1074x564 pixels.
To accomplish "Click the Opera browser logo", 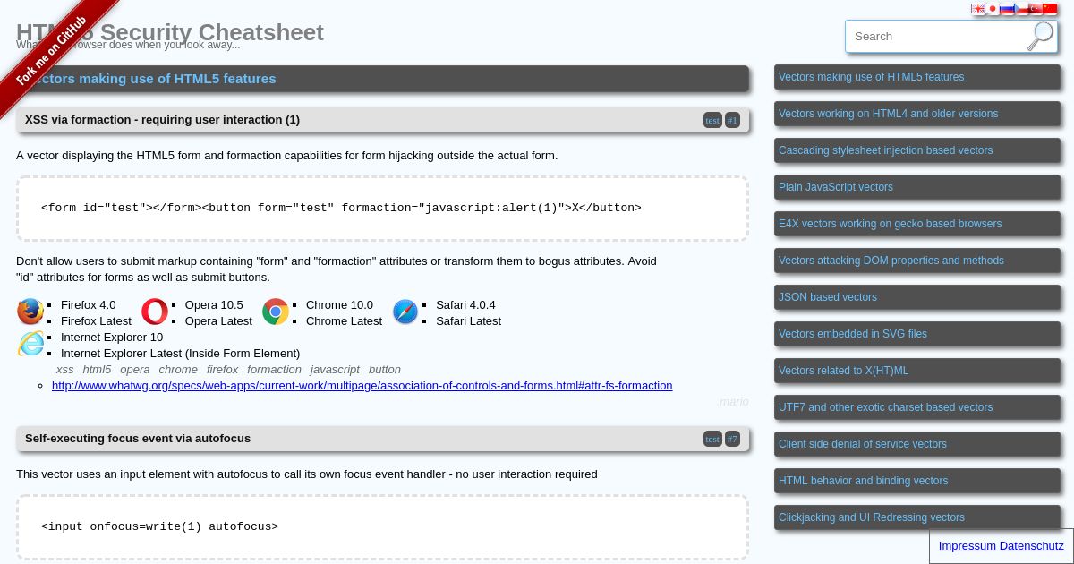I will [x=154, y=312].
